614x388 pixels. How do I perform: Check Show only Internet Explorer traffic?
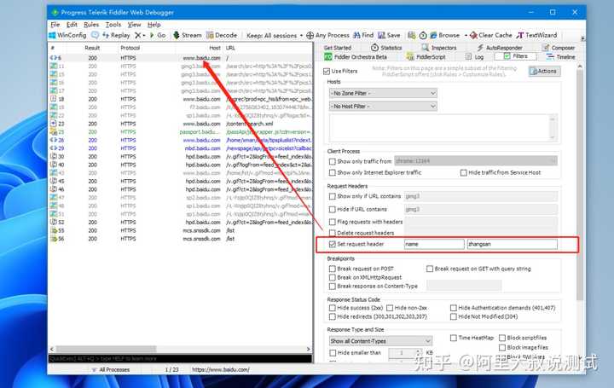pos(333,172)
